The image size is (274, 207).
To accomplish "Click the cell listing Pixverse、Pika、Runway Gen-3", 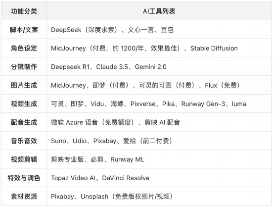I will [159, 104].
